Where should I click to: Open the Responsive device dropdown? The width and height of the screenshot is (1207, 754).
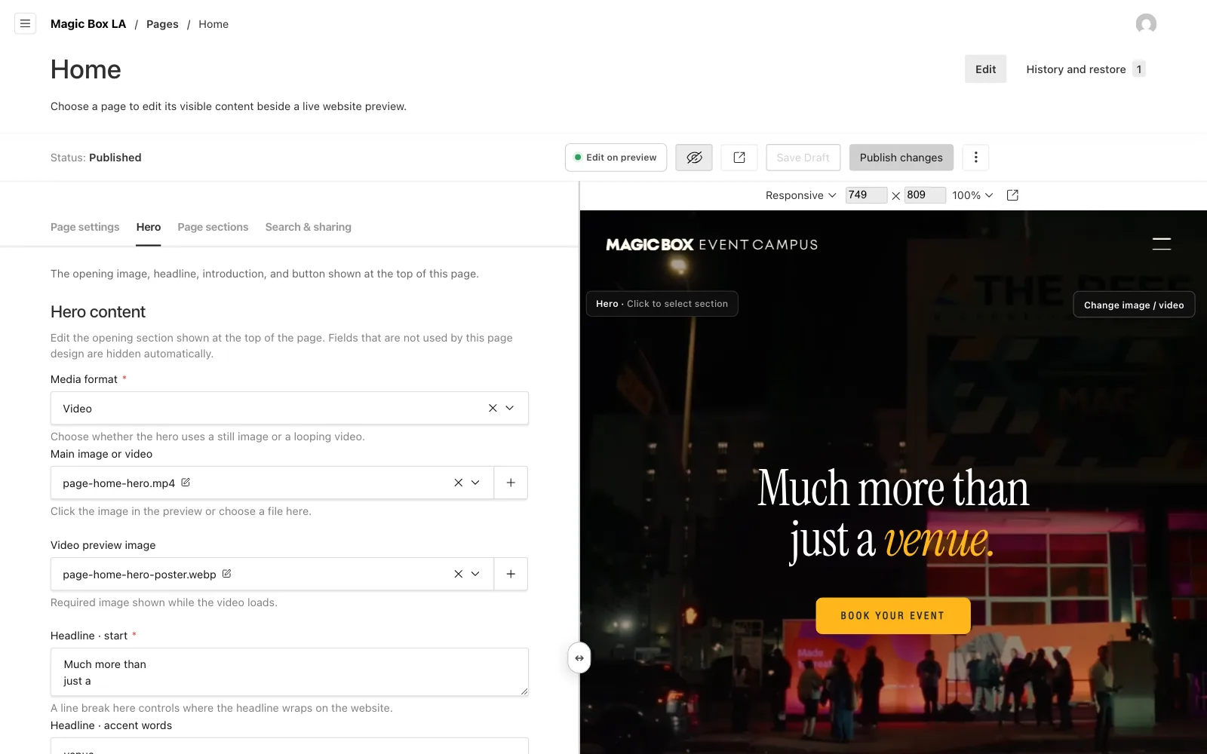coord(800,195)
